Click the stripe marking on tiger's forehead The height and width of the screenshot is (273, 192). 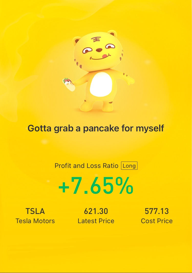pyautogui.click(x=95, y=40)
